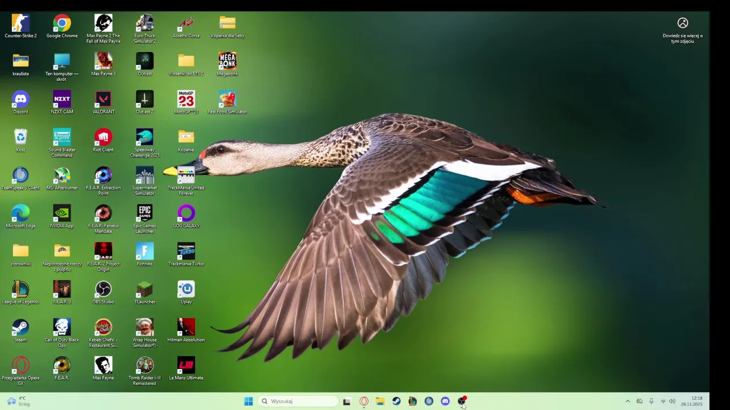
Task: Open volume control in system tray
Action: [x=672, y=401]
